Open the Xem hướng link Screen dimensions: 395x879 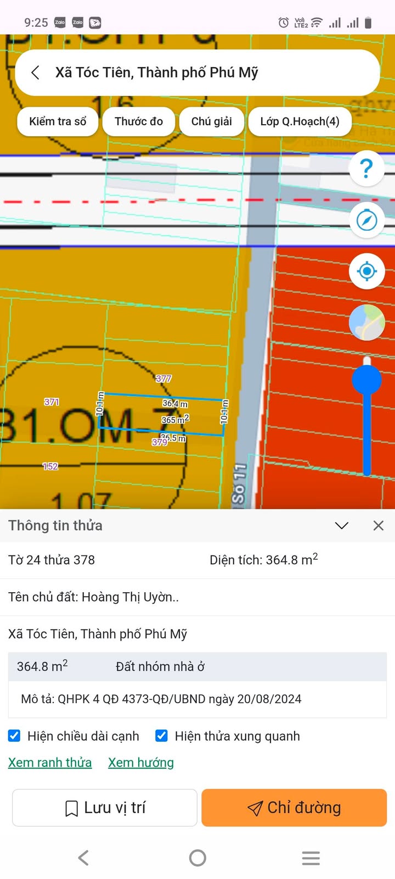[141, 763]
